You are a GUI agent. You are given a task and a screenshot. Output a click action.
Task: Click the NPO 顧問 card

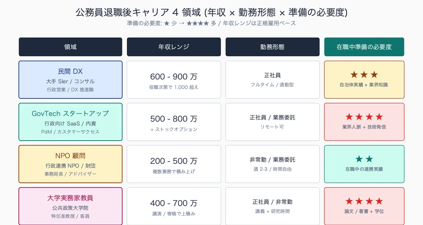pos(70,164)
